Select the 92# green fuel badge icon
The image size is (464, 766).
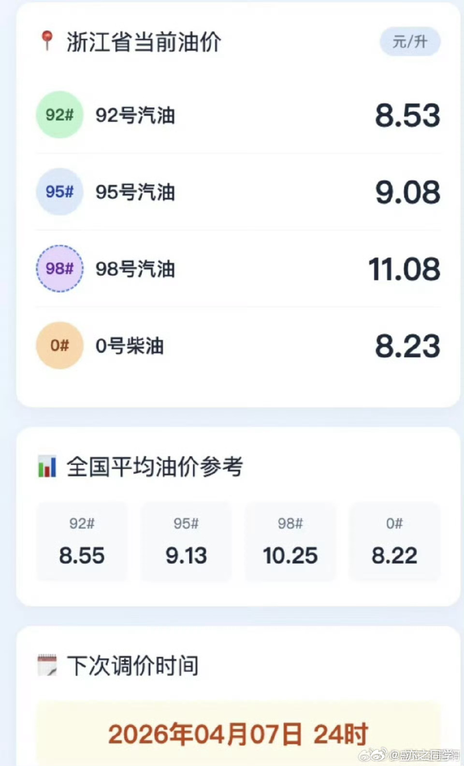point(59,116)
